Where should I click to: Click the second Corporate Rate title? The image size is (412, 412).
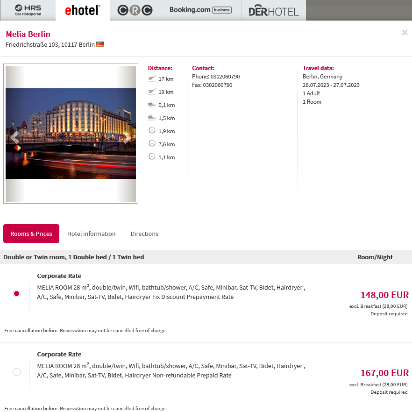coord(59,355)
